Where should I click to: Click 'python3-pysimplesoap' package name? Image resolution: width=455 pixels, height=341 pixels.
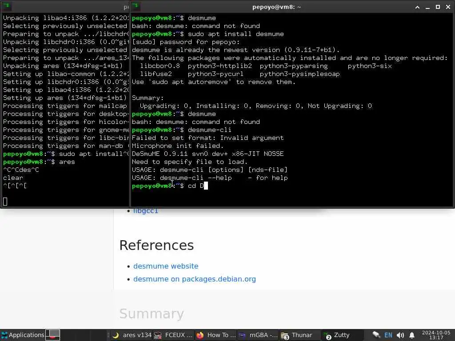click(300, 74)
